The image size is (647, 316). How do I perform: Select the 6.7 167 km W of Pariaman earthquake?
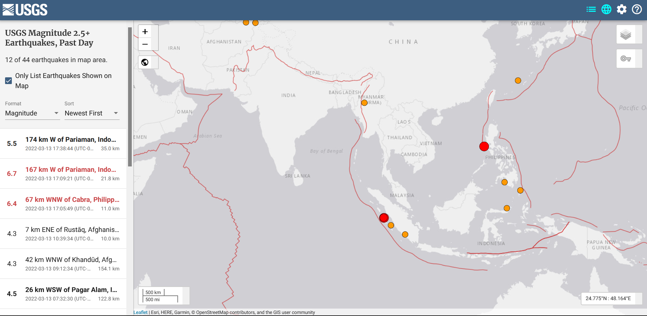[63, 174]
